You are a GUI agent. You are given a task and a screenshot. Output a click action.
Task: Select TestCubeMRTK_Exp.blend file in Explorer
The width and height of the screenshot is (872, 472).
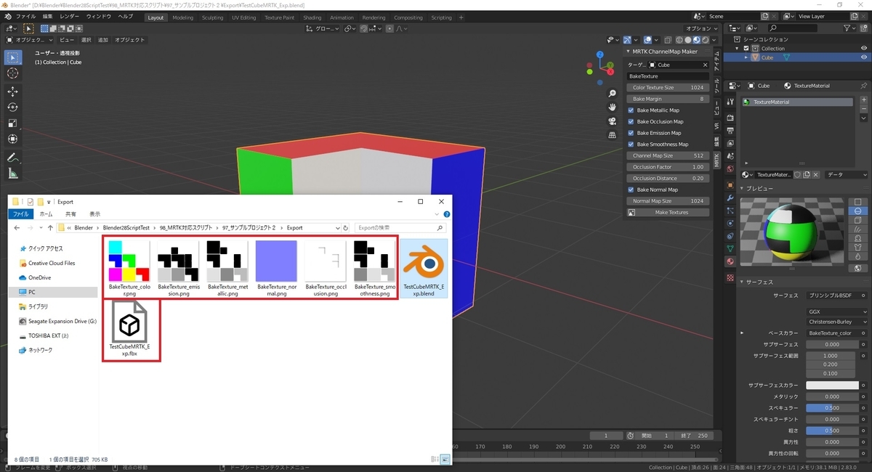(424, 269)
